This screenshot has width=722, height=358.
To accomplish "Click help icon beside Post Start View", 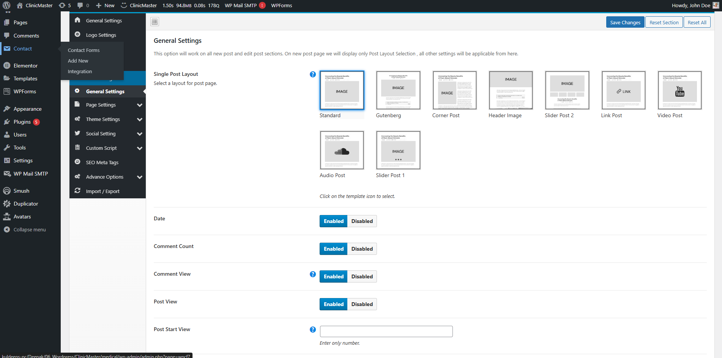I will [x=312, y=330].
